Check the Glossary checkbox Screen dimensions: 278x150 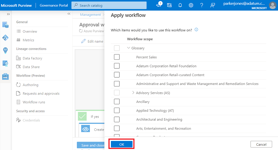pos(117,48)
